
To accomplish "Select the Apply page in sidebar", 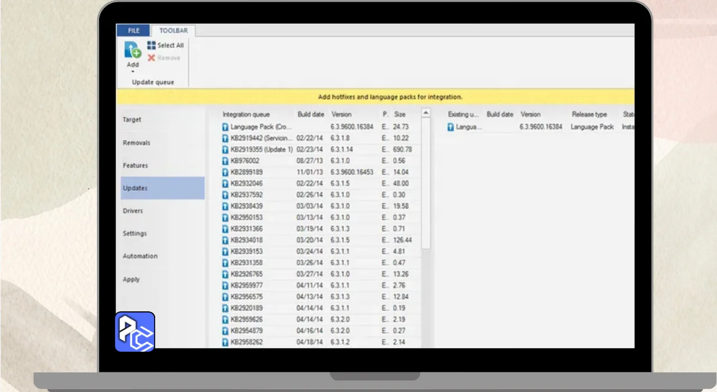I will tap(131, 279).
